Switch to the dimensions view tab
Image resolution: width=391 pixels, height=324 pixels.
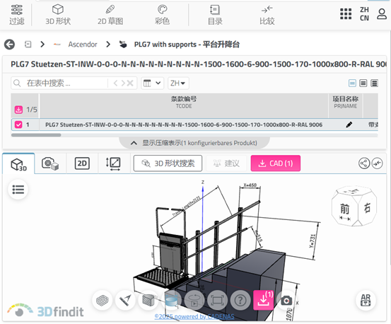pos(113,163)
